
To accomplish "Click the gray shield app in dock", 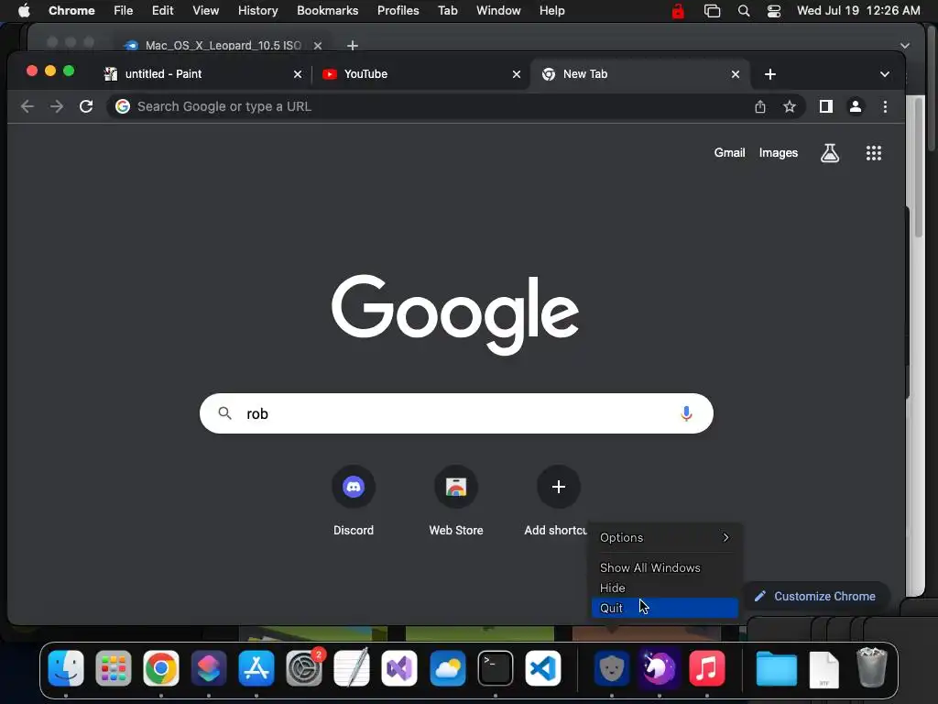I will [x=611, y=668].
